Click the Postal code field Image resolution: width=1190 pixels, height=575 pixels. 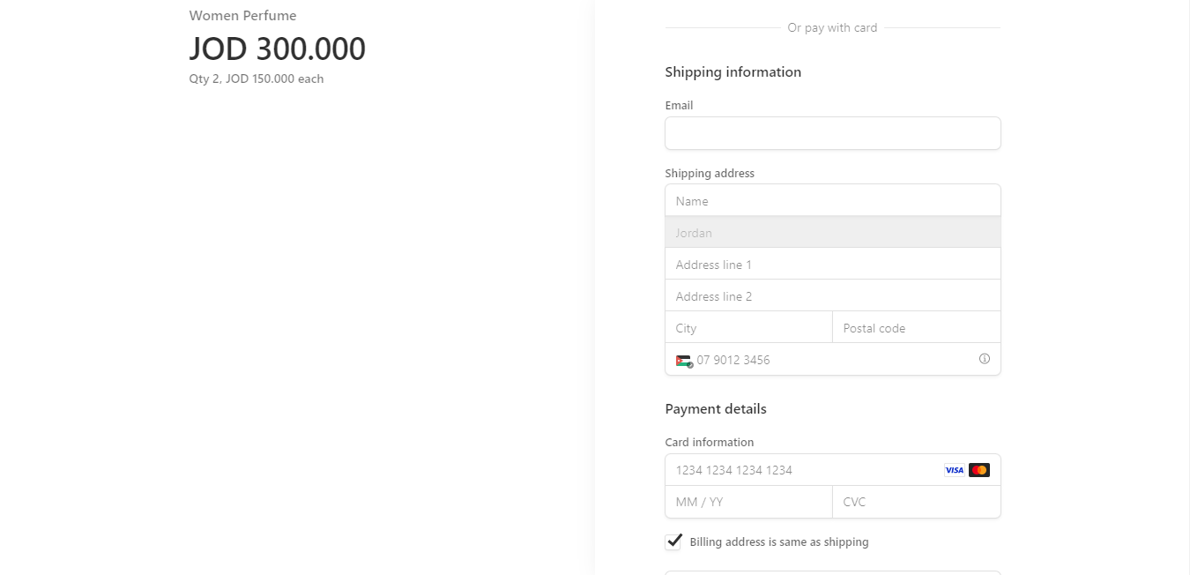(x=916, y=327)
